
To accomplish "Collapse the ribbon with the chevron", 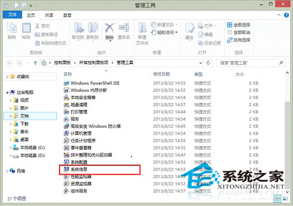I will pos(279,15).
